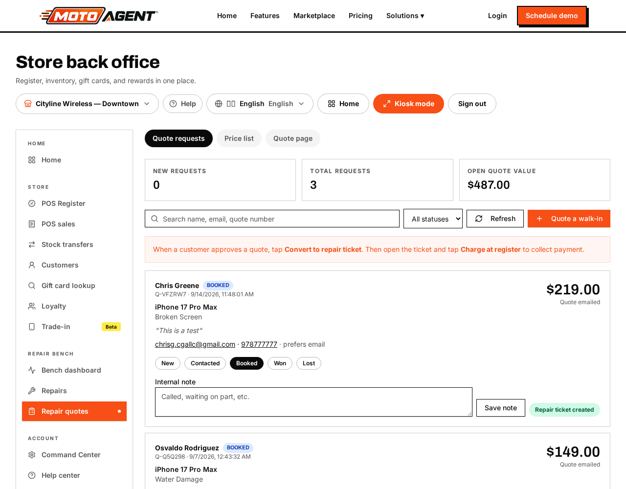Set Chris Greene quote status to New
This screenshot has height=489, width=626.
(x=168, y=363)
